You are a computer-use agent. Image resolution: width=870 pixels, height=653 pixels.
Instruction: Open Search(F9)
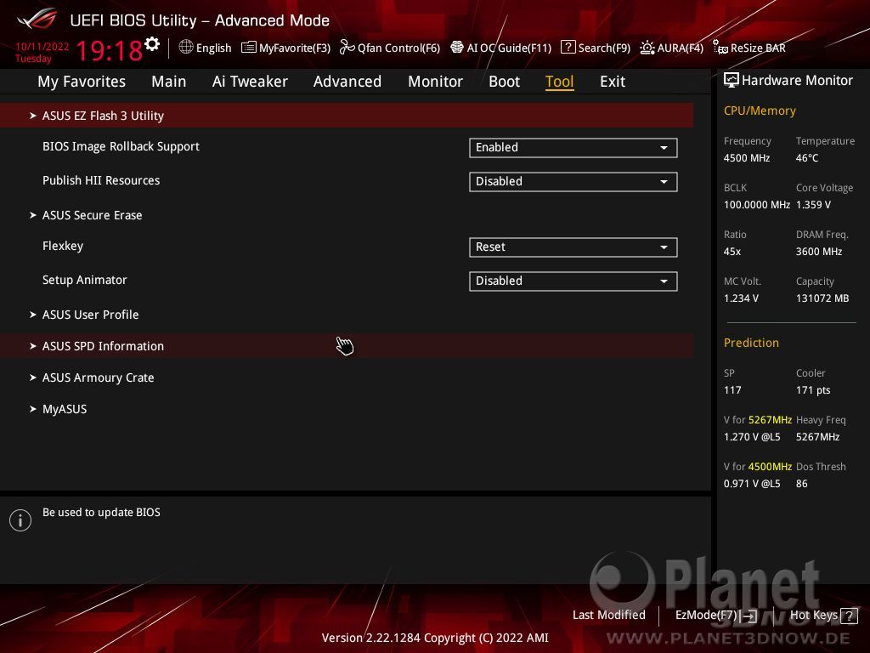point(596,48)
